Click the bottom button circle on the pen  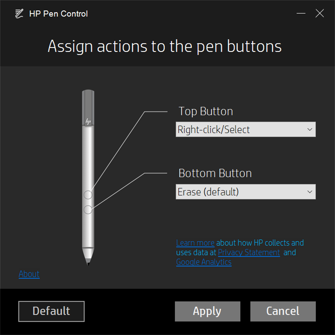click(x=88, y=210)
